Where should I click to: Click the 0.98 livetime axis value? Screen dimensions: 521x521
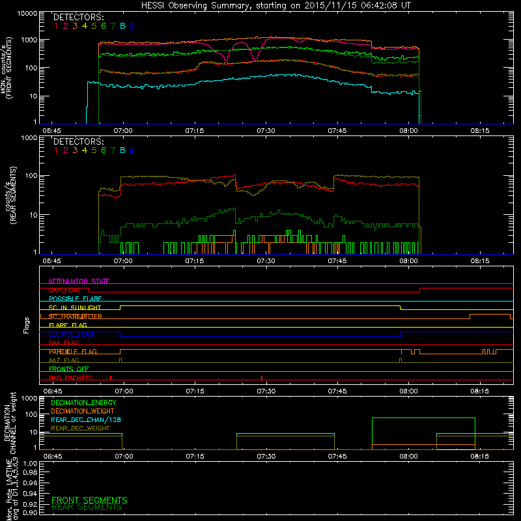(30, 473)
